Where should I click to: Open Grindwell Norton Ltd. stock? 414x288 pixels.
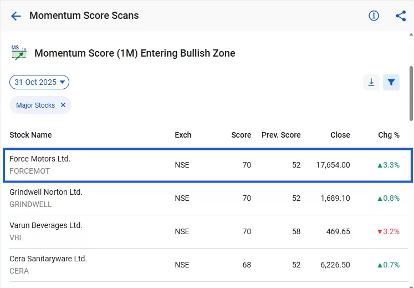point(46,192)
